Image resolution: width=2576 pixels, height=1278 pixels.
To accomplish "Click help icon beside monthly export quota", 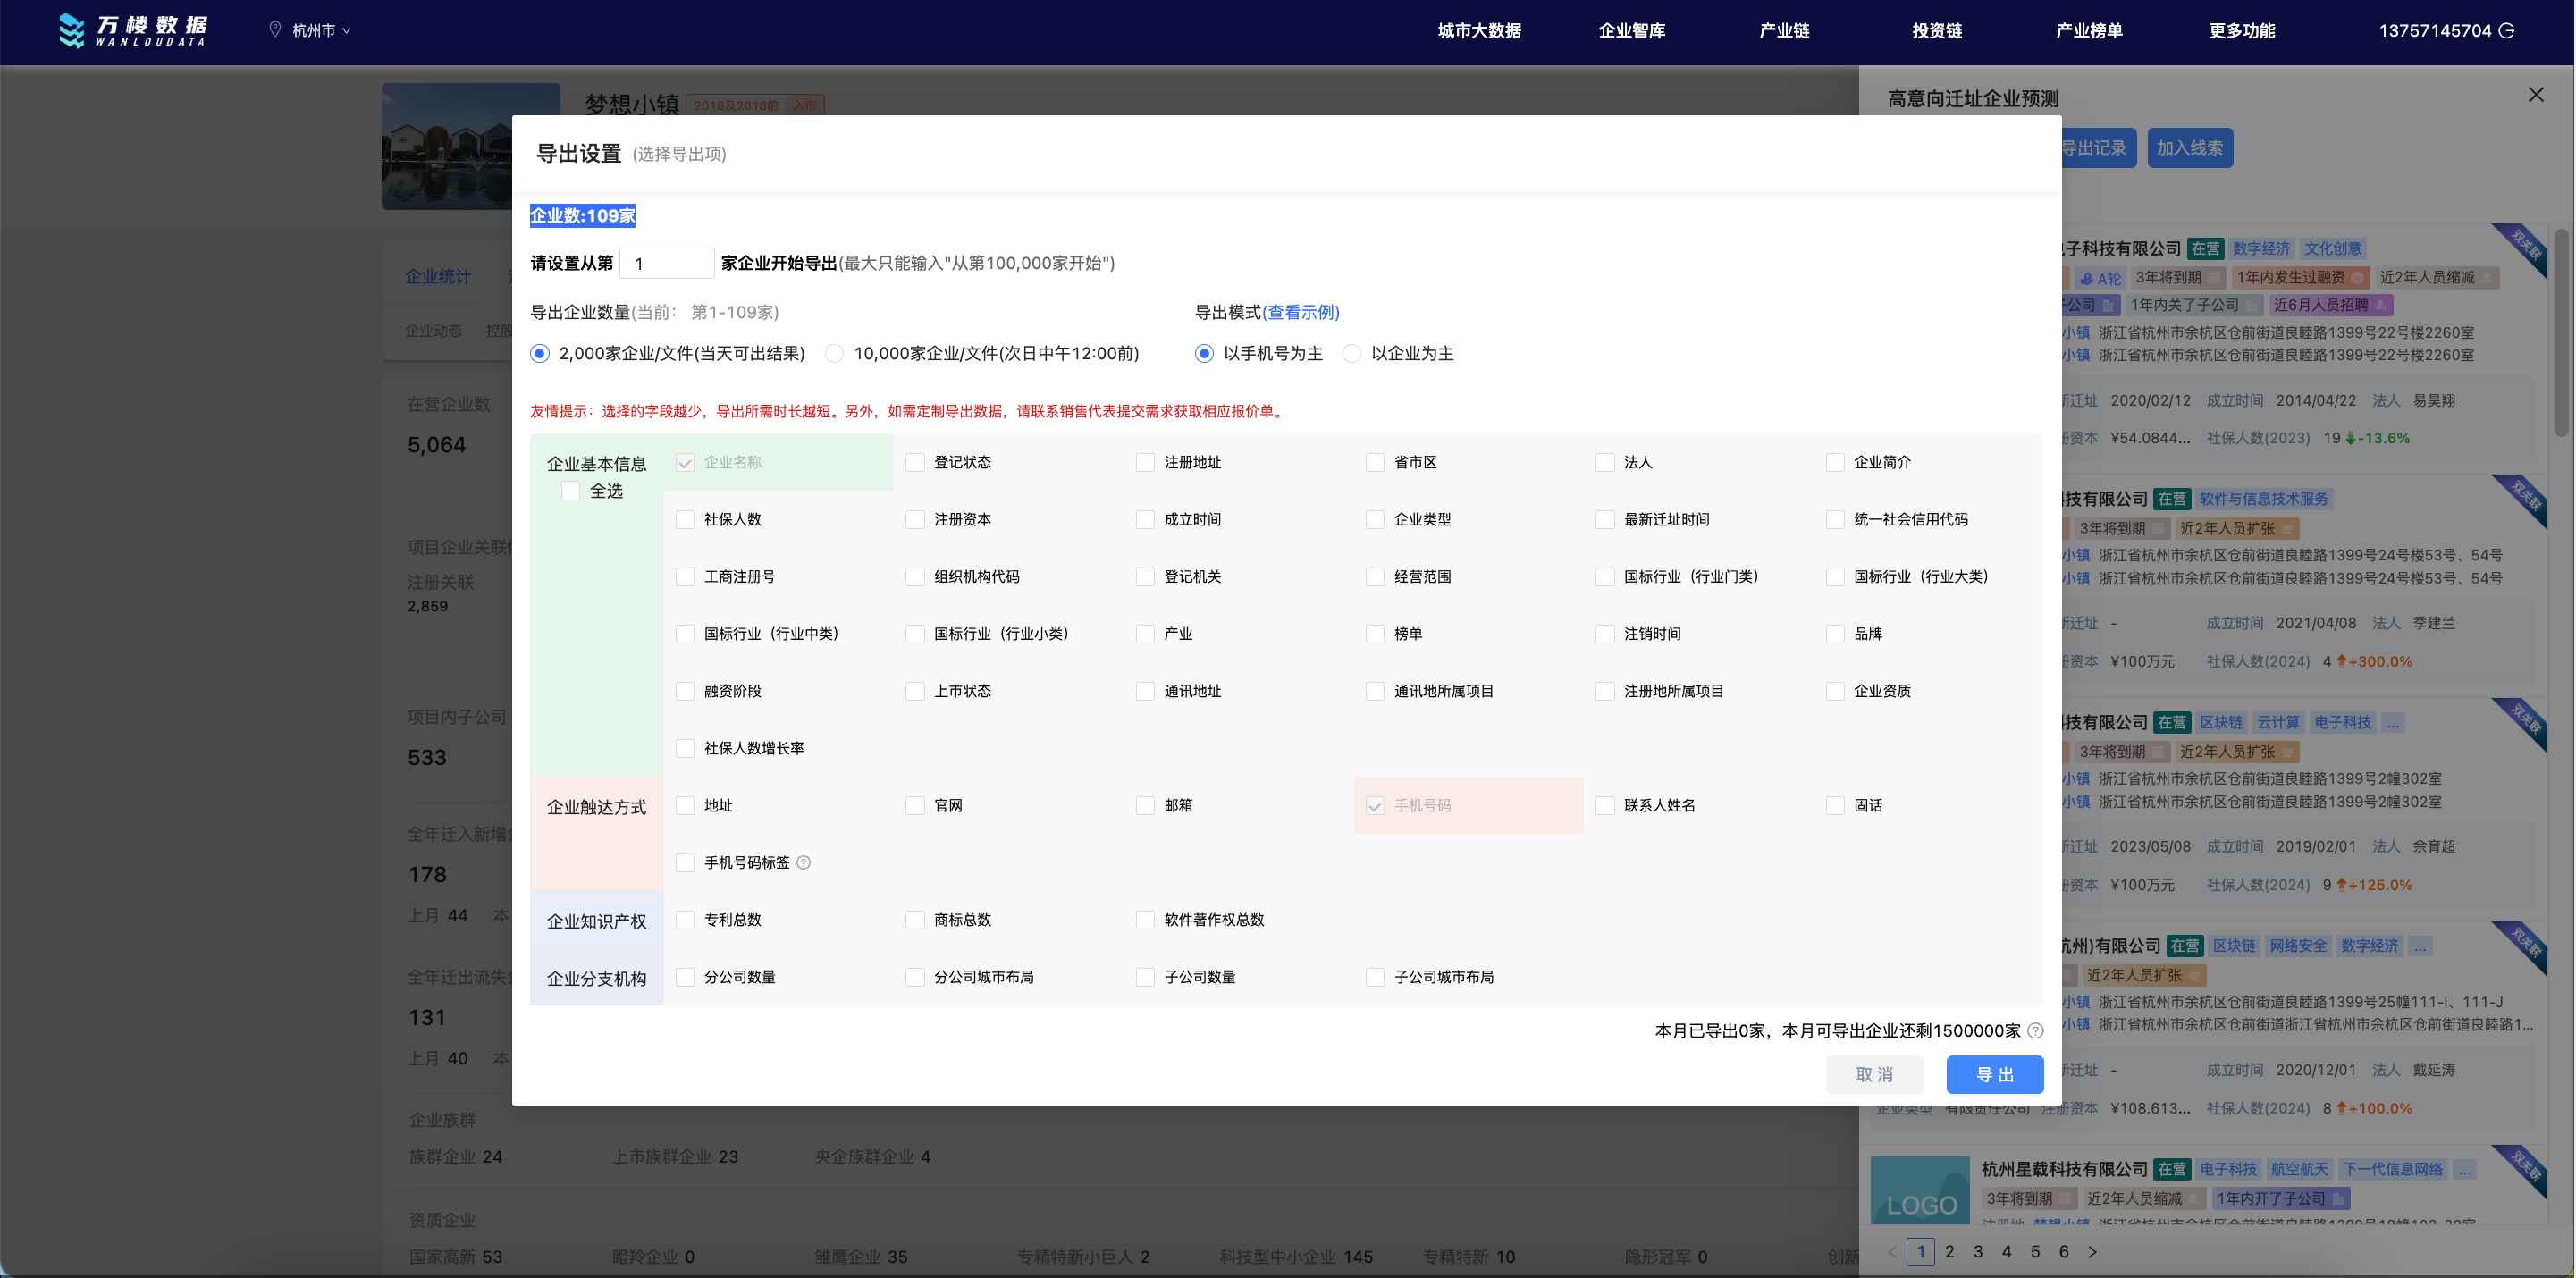I will (2035, 1030).
